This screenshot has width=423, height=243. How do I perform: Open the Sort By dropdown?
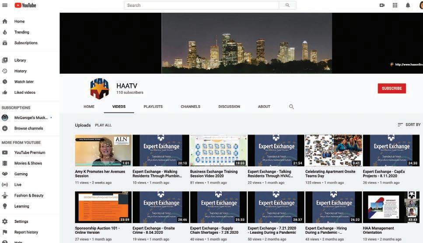coord(409,125)
